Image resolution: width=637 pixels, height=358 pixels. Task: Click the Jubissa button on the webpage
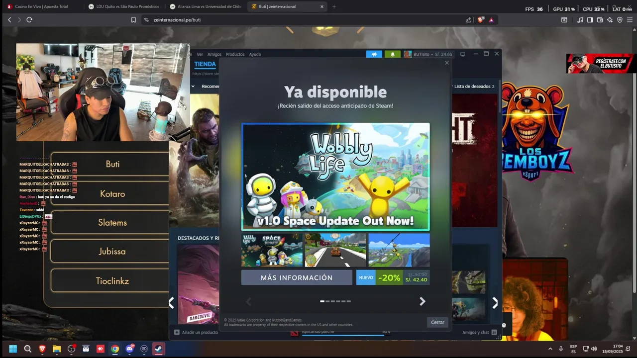[x=112, y=252]
